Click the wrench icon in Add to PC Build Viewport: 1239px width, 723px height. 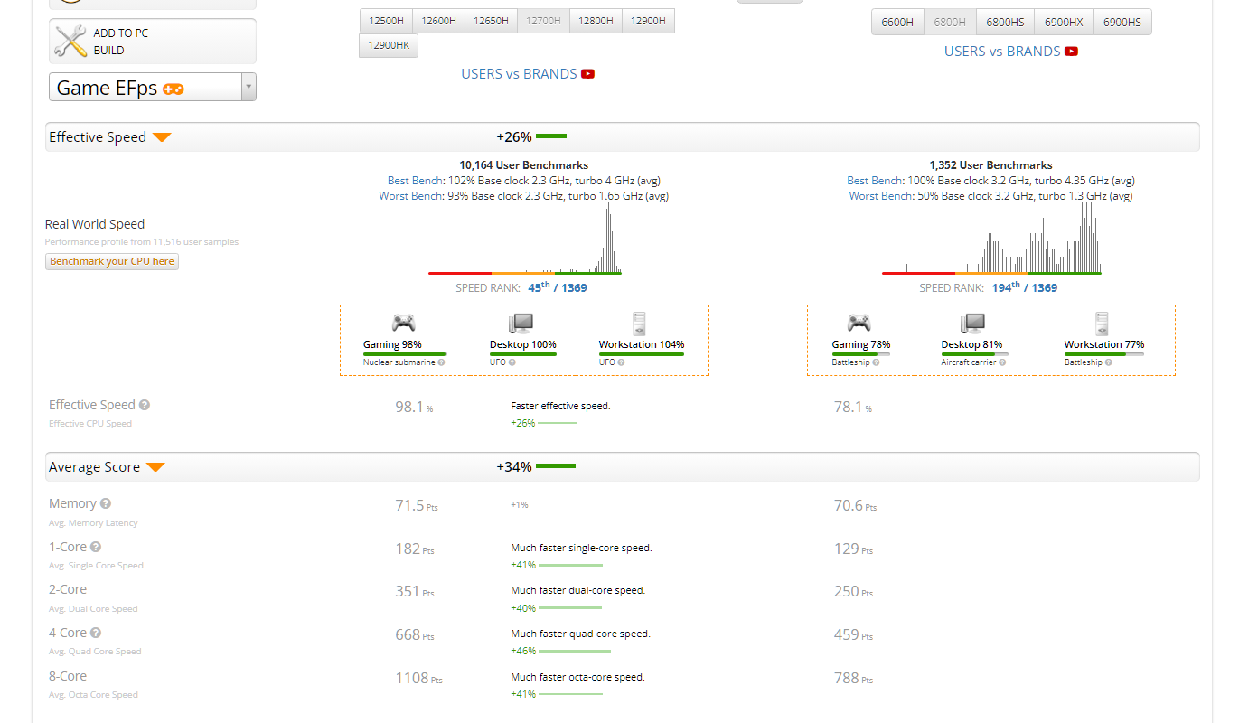pos(70,42)
